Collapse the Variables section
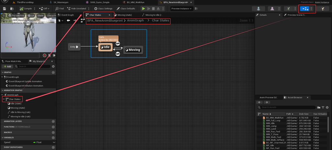The image size is (332, 150). 2,137
